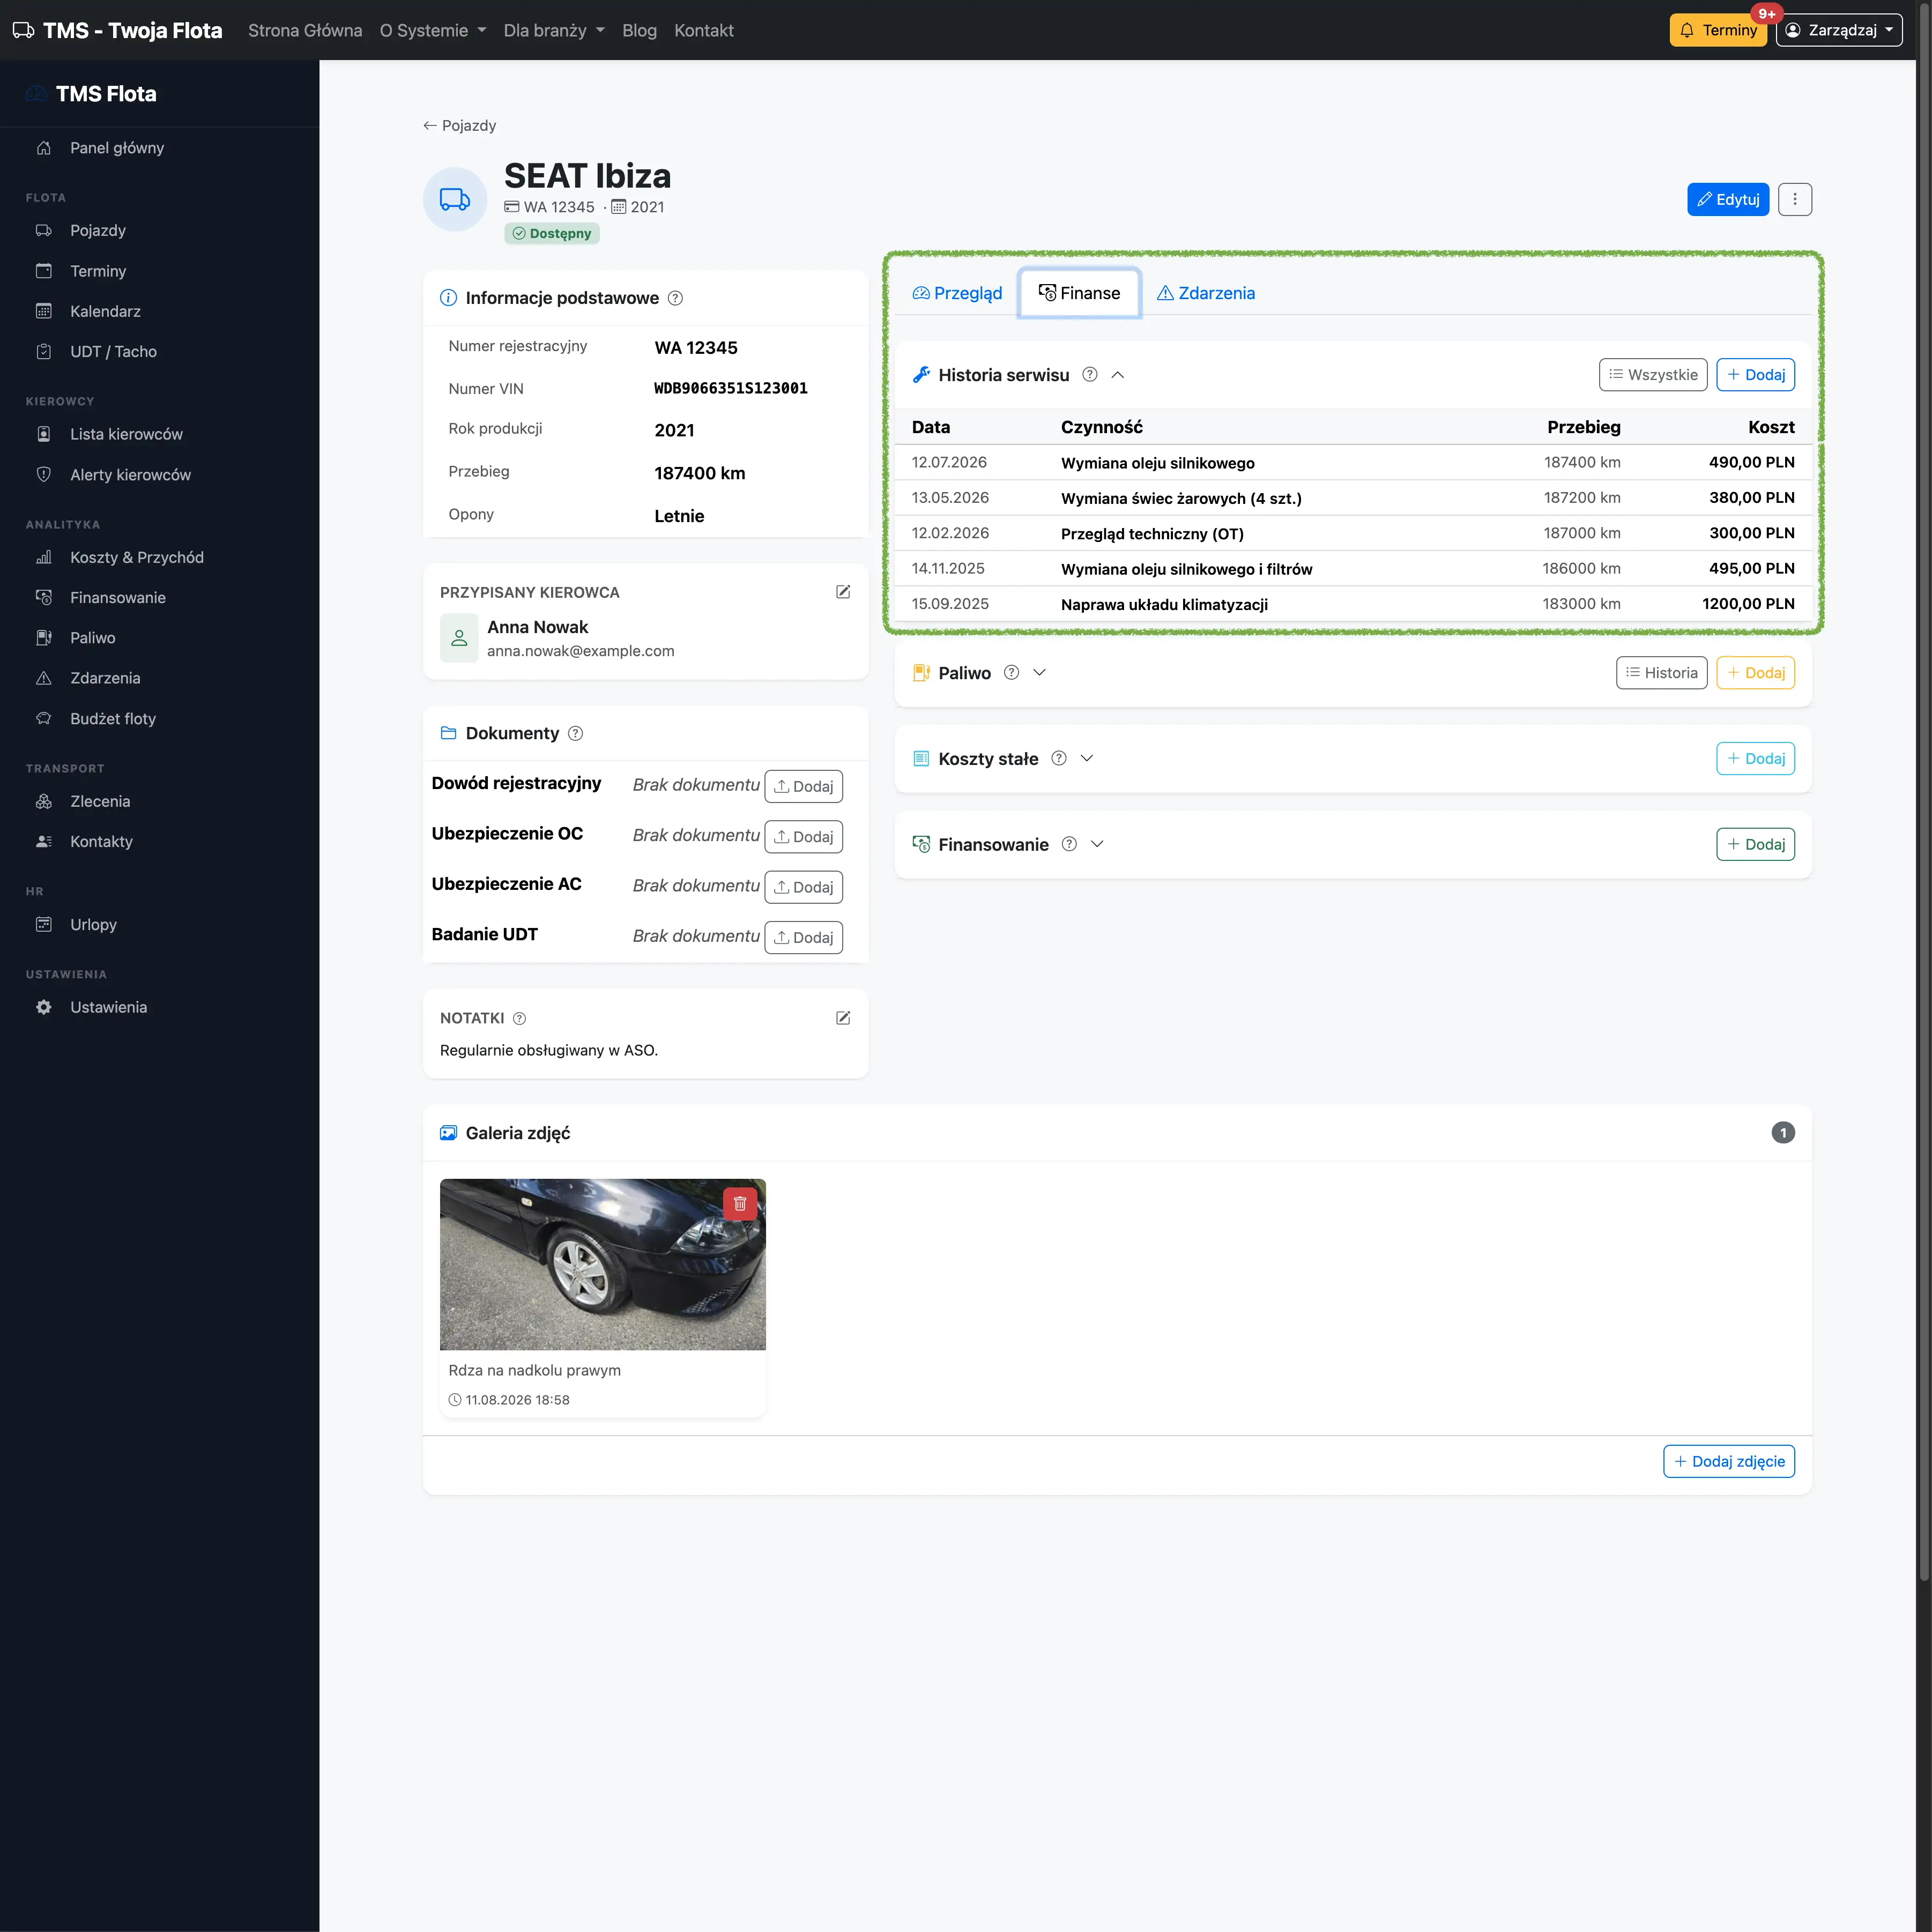Open the O Systemie dropdown menu
The height and width of the screenshot is (1932, 1932).
pyautogui.click(x=433, y=31)
